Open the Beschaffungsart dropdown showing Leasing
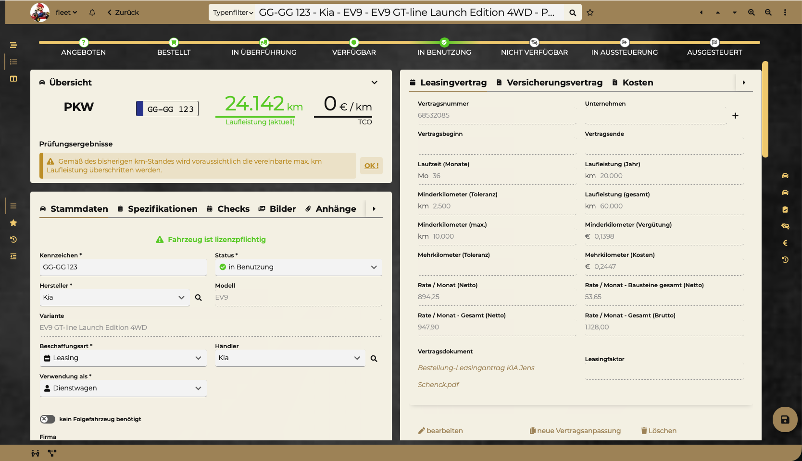 (x=123, y=358)
